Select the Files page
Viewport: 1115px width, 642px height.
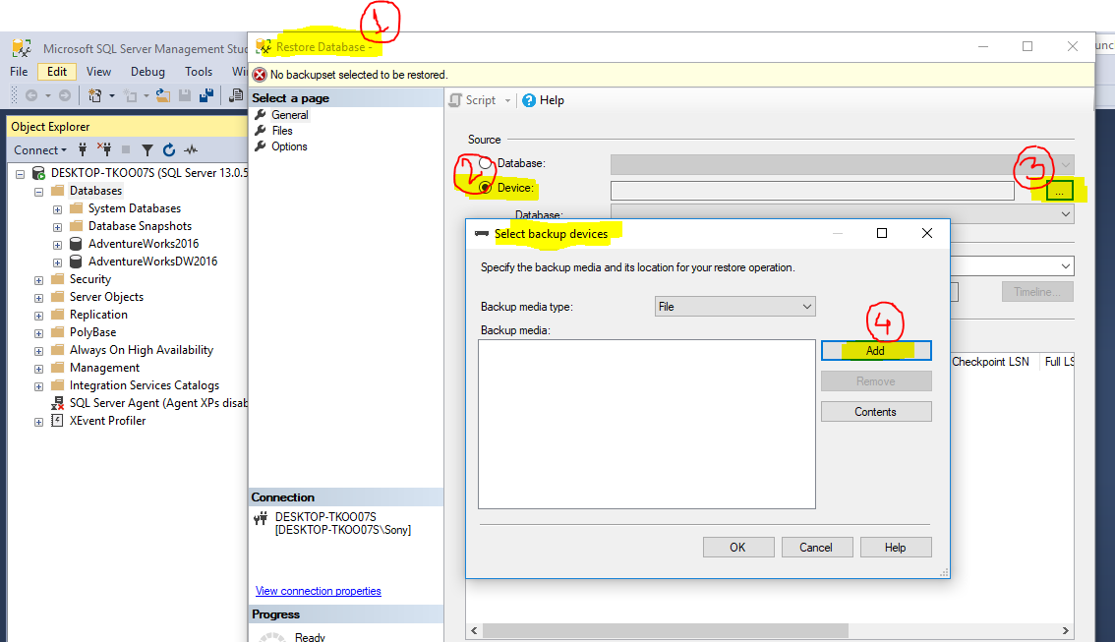[281, 131]
